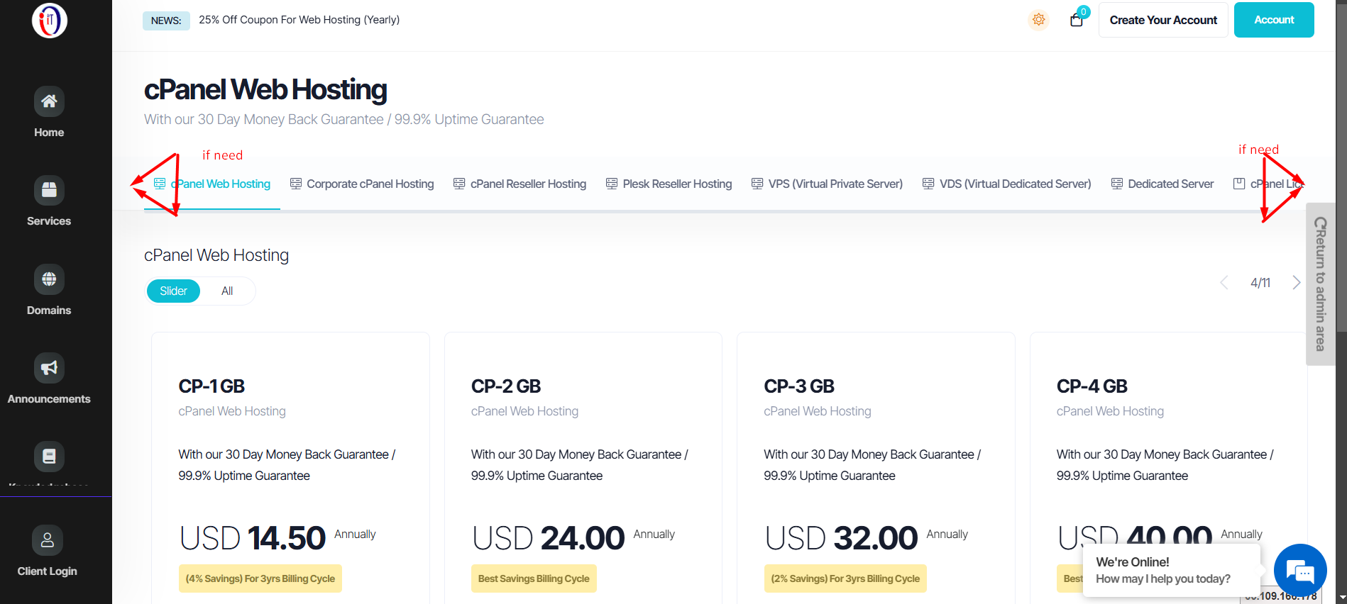Open the Knowledgebase book icon in sidebar

click(49, 456)
